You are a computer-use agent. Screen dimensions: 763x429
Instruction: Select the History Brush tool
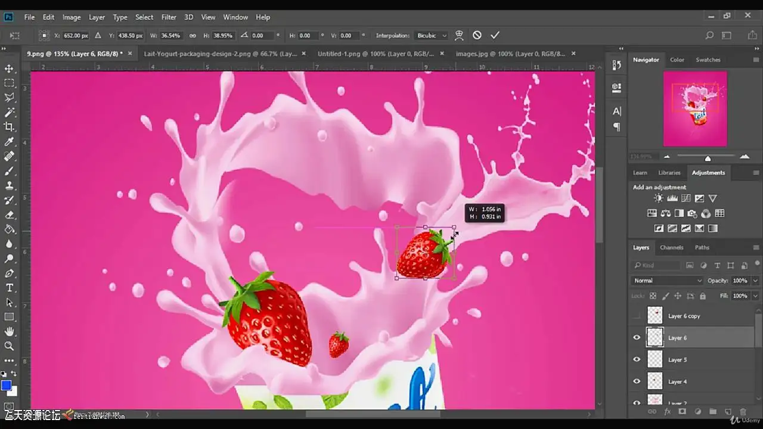[10, 200]
